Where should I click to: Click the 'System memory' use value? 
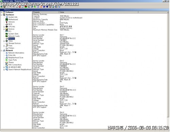[x=66, y=28]
